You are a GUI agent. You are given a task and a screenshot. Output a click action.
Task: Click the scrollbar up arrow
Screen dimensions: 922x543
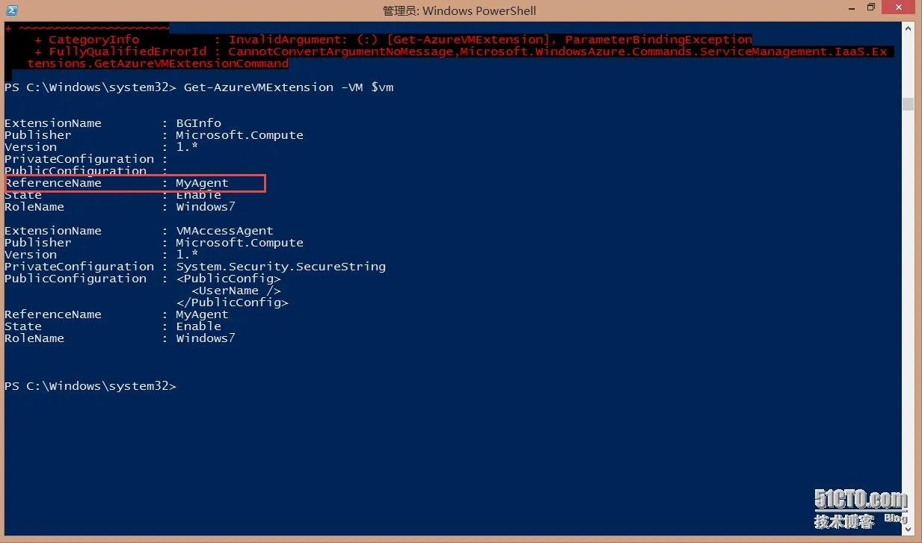pos(908,28)
